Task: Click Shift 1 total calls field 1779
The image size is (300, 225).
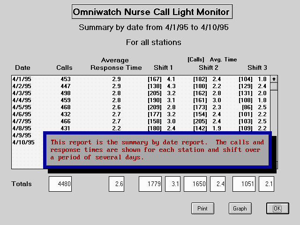Action: pyautogui.click(x=150, y=184)
